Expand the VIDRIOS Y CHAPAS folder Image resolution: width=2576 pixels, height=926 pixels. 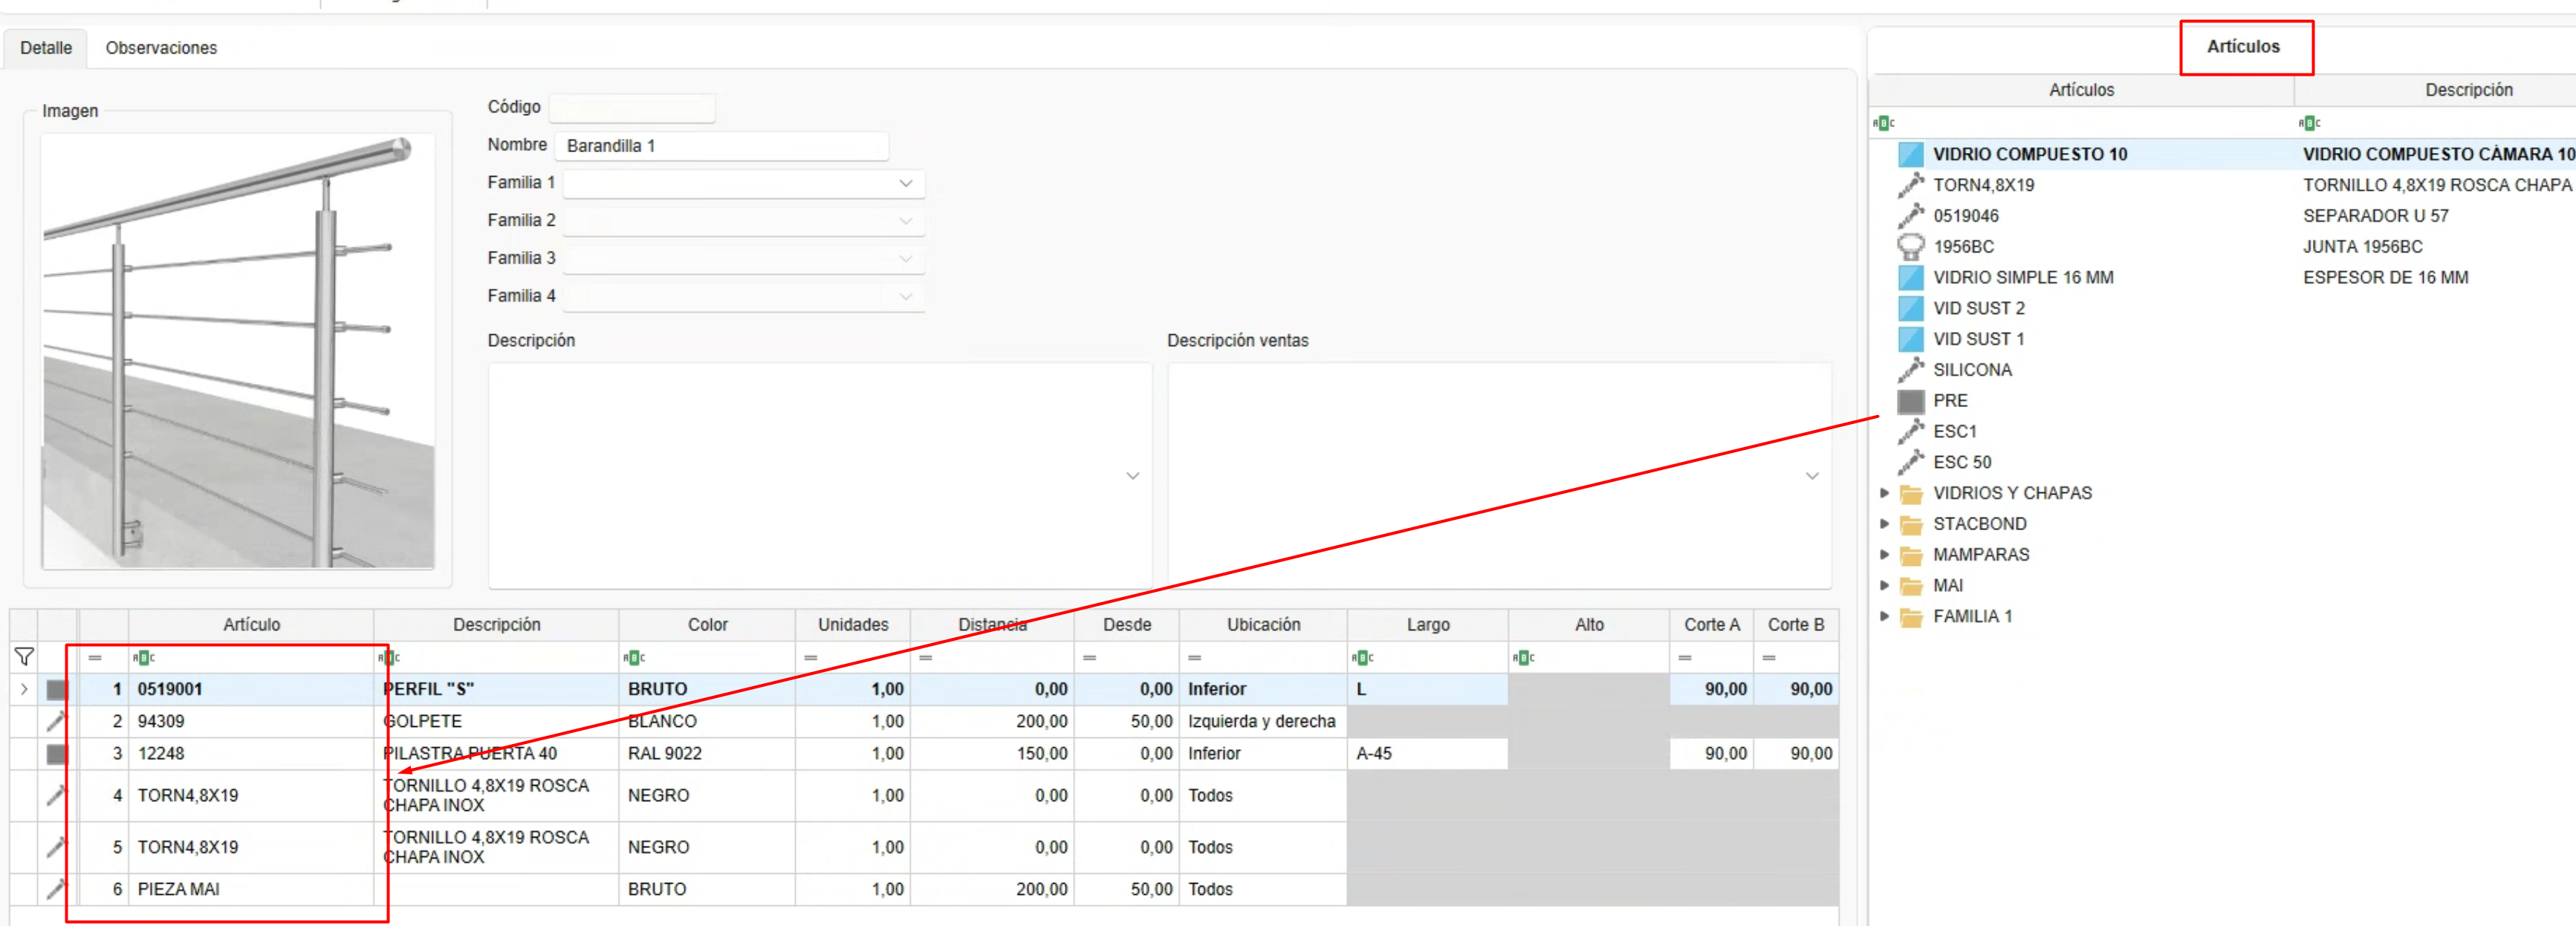tap(1884, 492)
